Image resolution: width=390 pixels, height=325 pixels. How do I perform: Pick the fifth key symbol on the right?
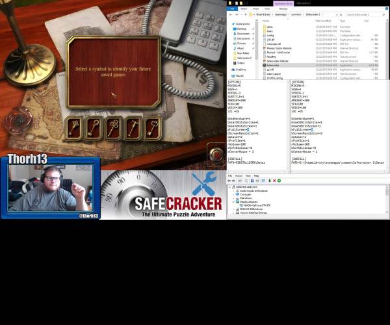click(x=153, y=128)
